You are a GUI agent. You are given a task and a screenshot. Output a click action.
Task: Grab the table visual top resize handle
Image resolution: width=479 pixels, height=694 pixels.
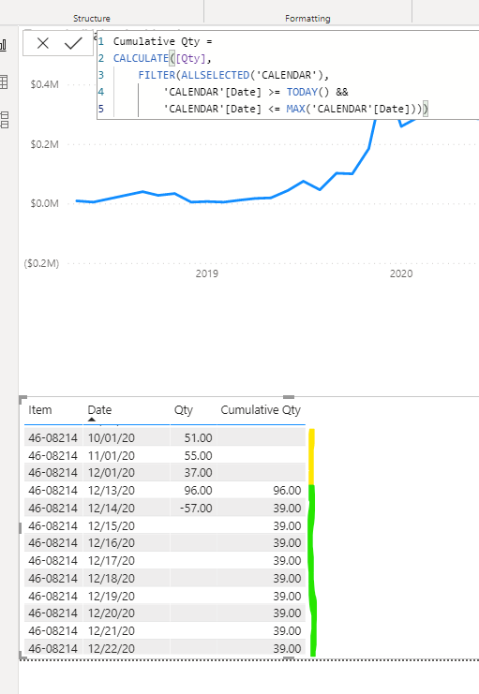[289, 397]
